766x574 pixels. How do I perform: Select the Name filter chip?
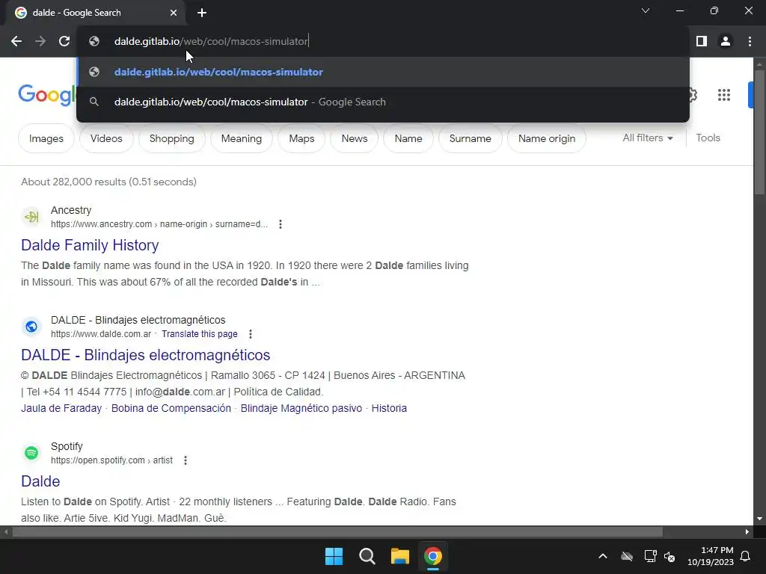(x=408, y=138)
